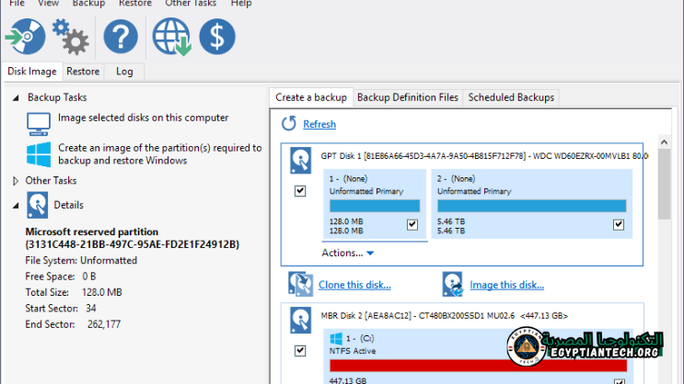Click the red usage bar of the C: partition
684x384 pixels.
click(x=478, y=367)
